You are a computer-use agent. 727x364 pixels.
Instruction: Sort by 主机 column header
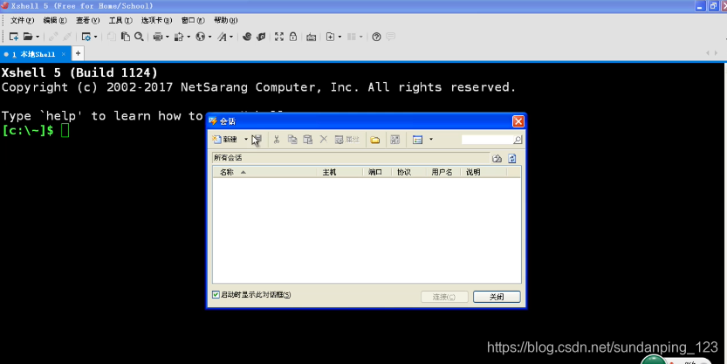[339, 173]
